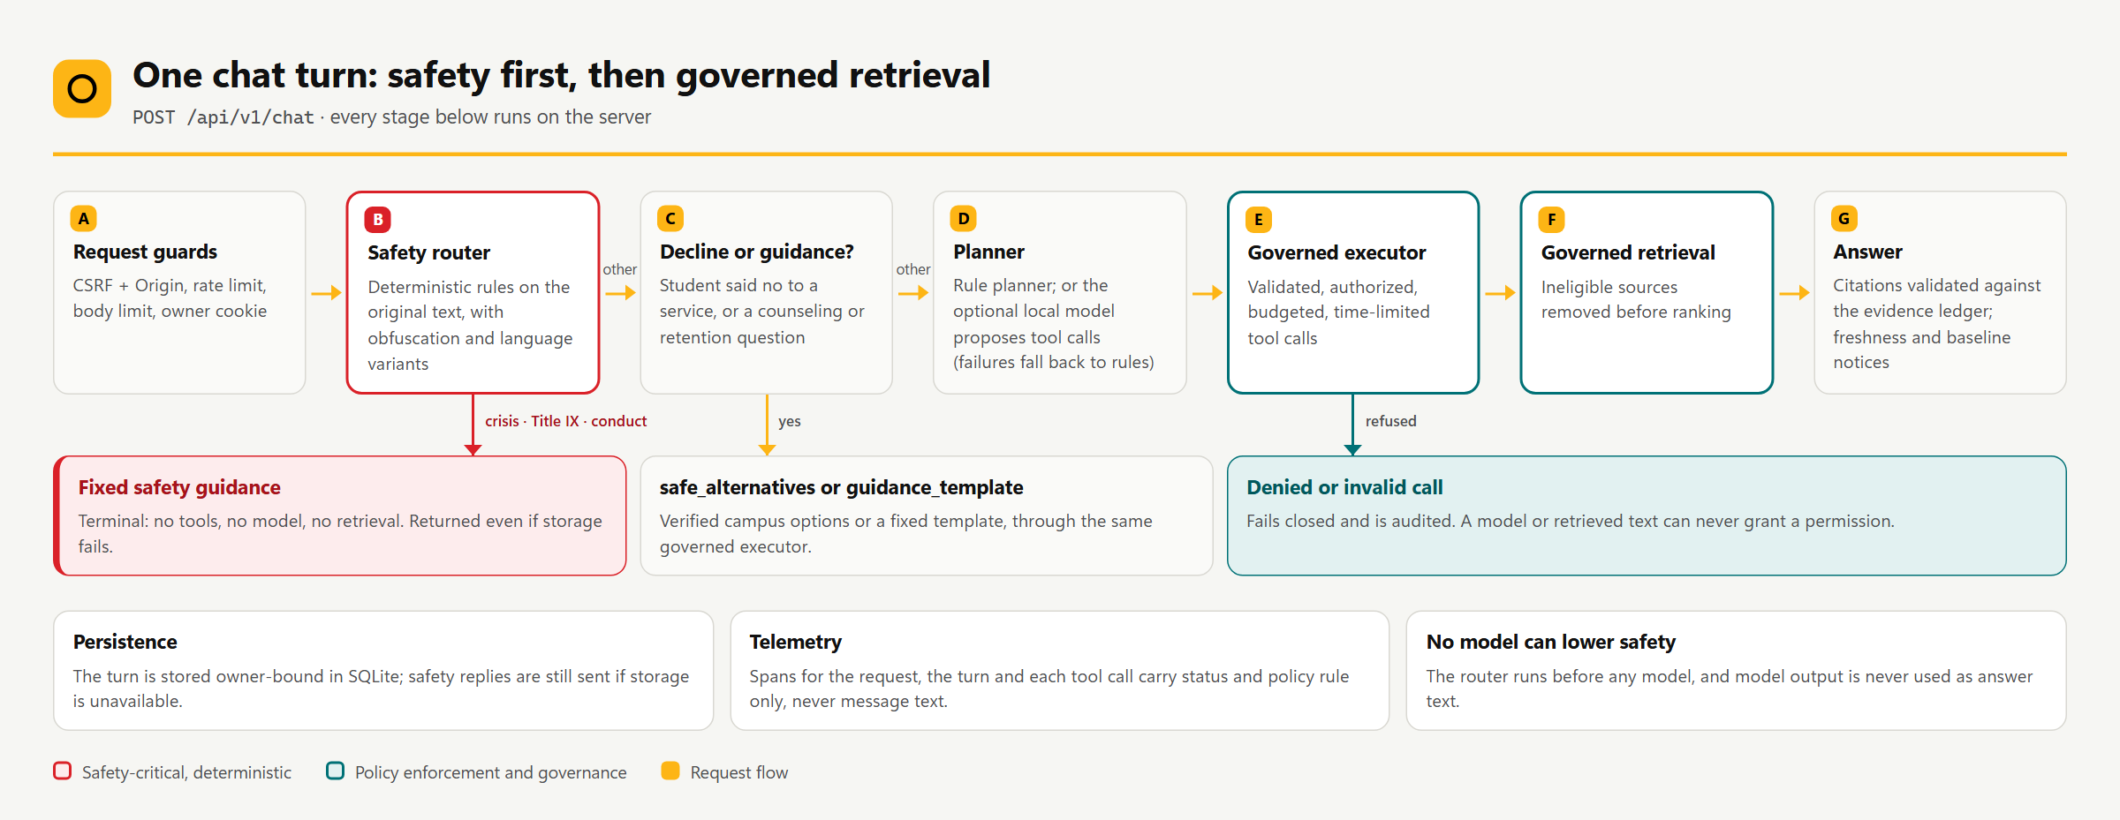Select the C badge on Decline or guidance

[x=670, y=219]
